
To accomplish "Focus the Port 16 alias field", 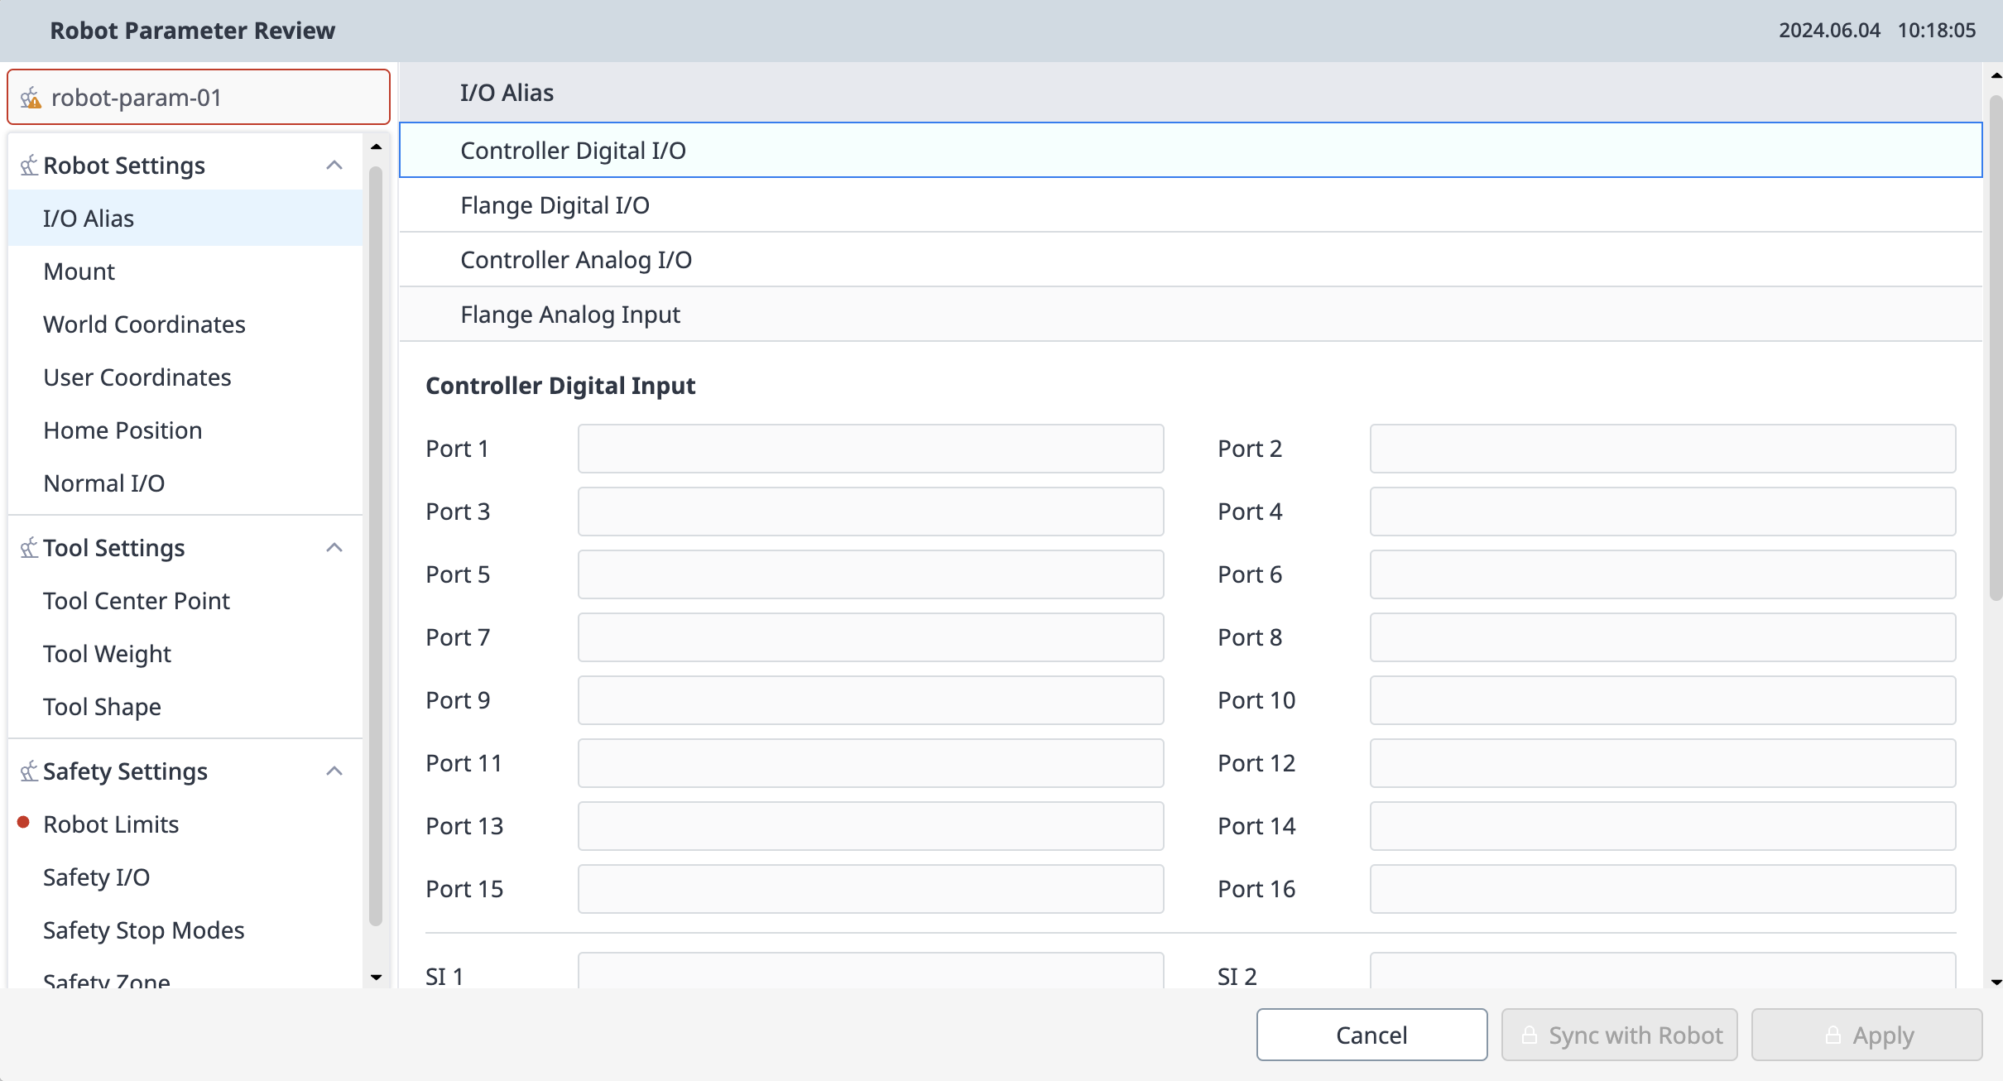I will tap(1662, 889).
